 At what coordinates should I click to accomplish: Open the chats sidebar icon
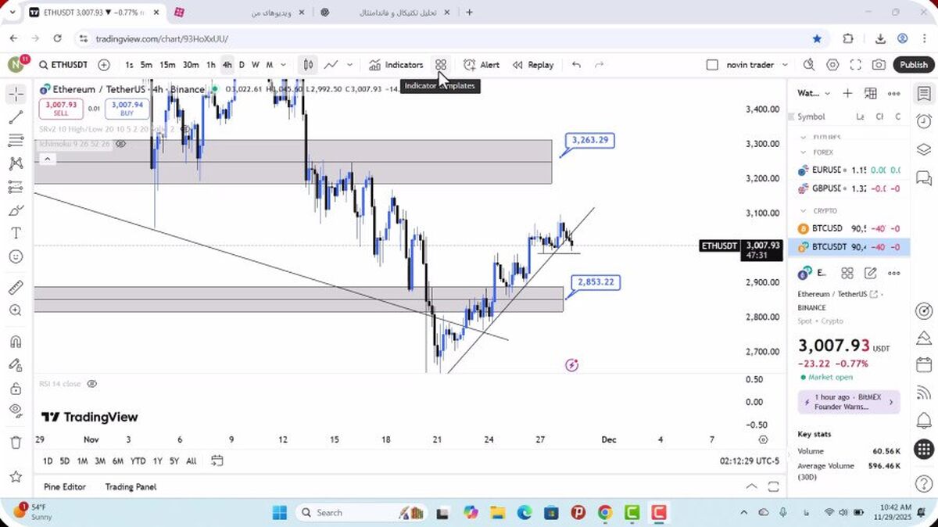(923, 177)
